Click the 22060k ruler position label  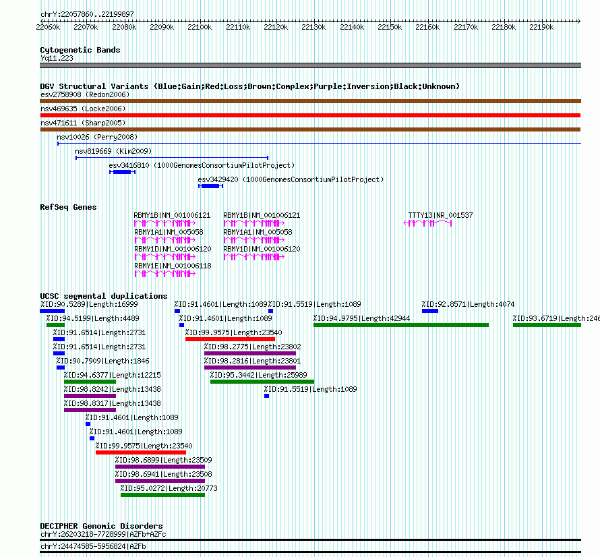tap(48, 27)
